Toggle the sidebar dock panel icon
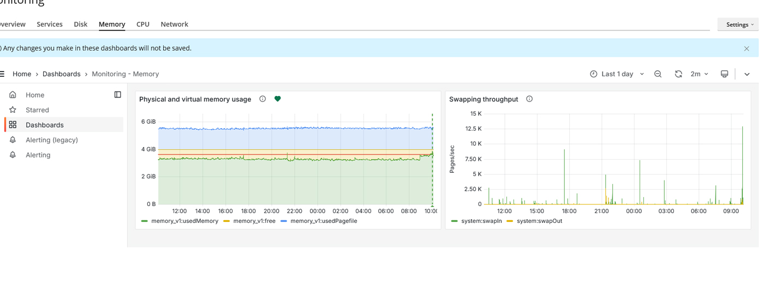The width and height of the screenshot is (764, 290). 117,95
